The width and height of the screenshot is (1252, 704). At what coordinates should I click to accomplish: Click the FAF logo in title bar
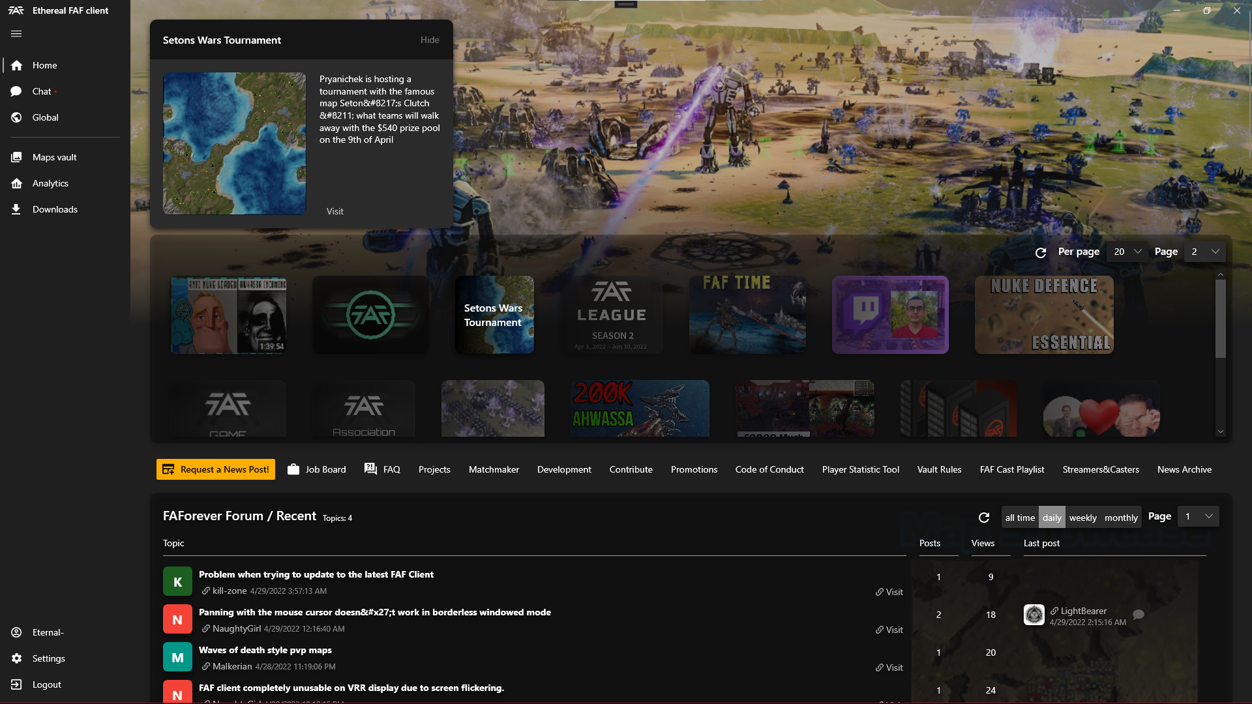16,10
